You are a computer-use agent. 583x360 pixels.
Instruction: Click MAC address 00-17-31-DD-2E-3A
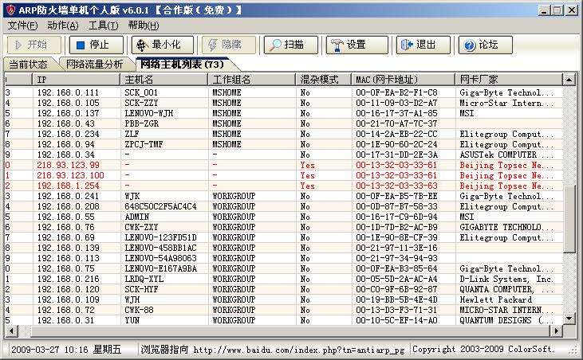point(396,155)
